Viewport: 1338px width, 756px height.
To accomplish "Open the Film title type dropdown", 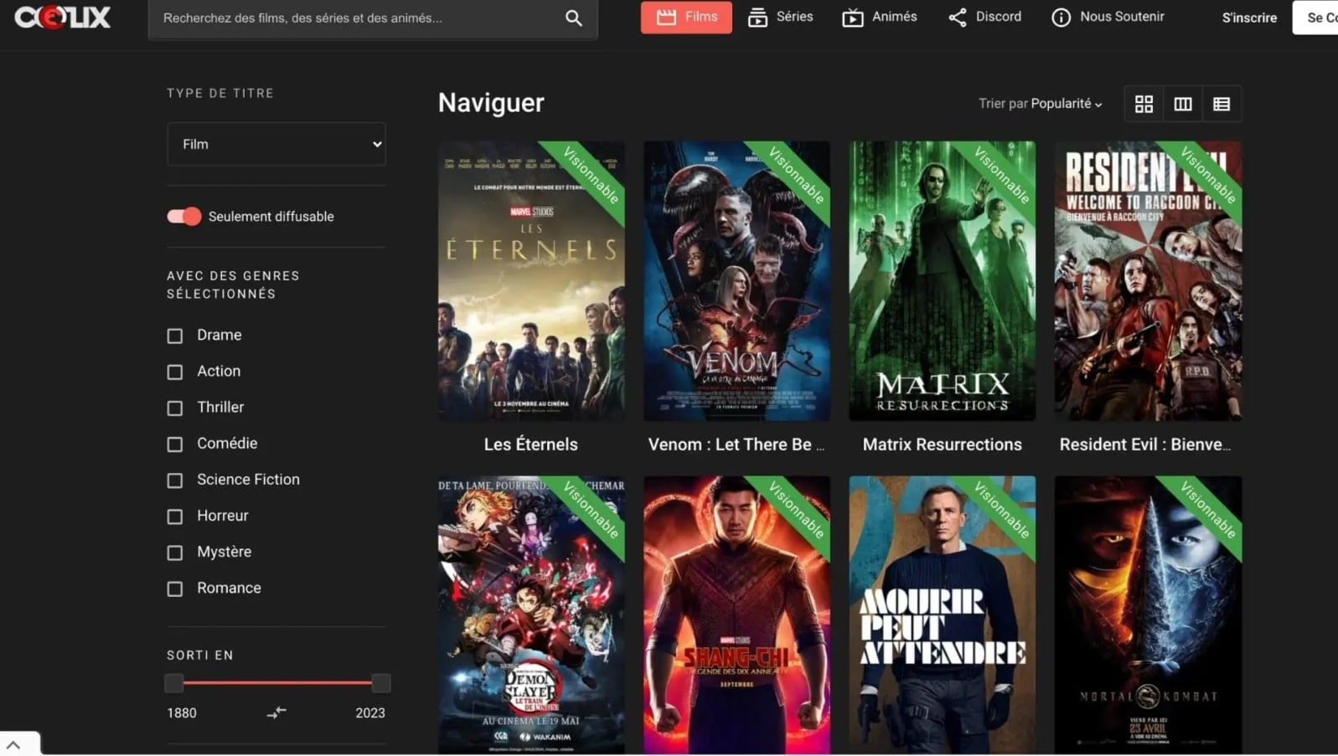I will point(276,144).
